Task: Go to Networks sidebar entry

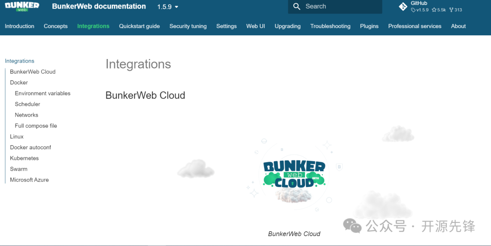Action: tap(26, 115)
